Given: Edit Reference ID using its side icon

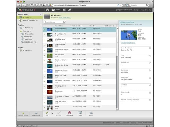Looking at the screenshot, I should [150, 93].
